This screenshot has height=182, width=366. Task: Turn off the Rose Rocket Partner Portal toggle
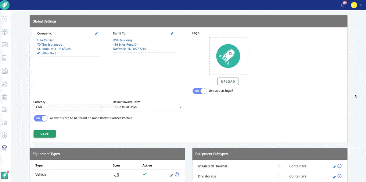pos(41,118)
